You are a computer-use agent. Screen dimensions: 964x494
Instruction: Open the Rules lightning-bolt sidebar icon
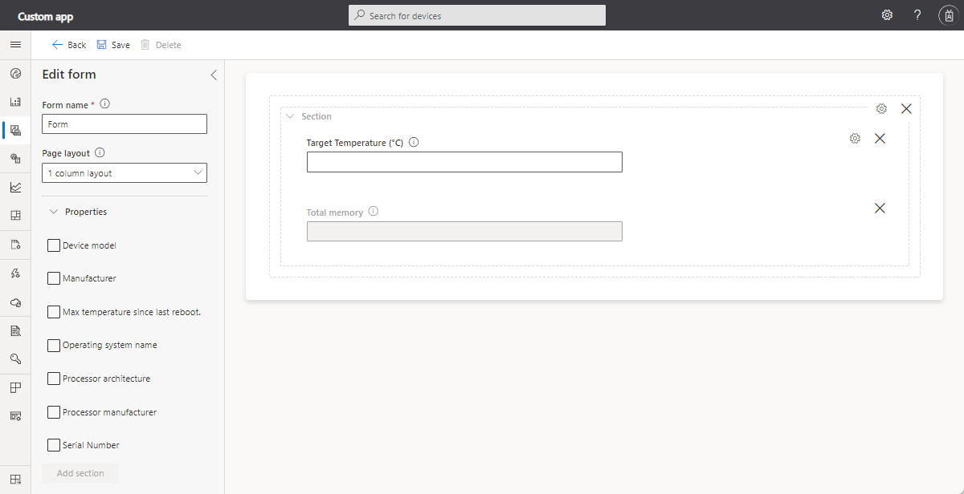click(15, 273)
